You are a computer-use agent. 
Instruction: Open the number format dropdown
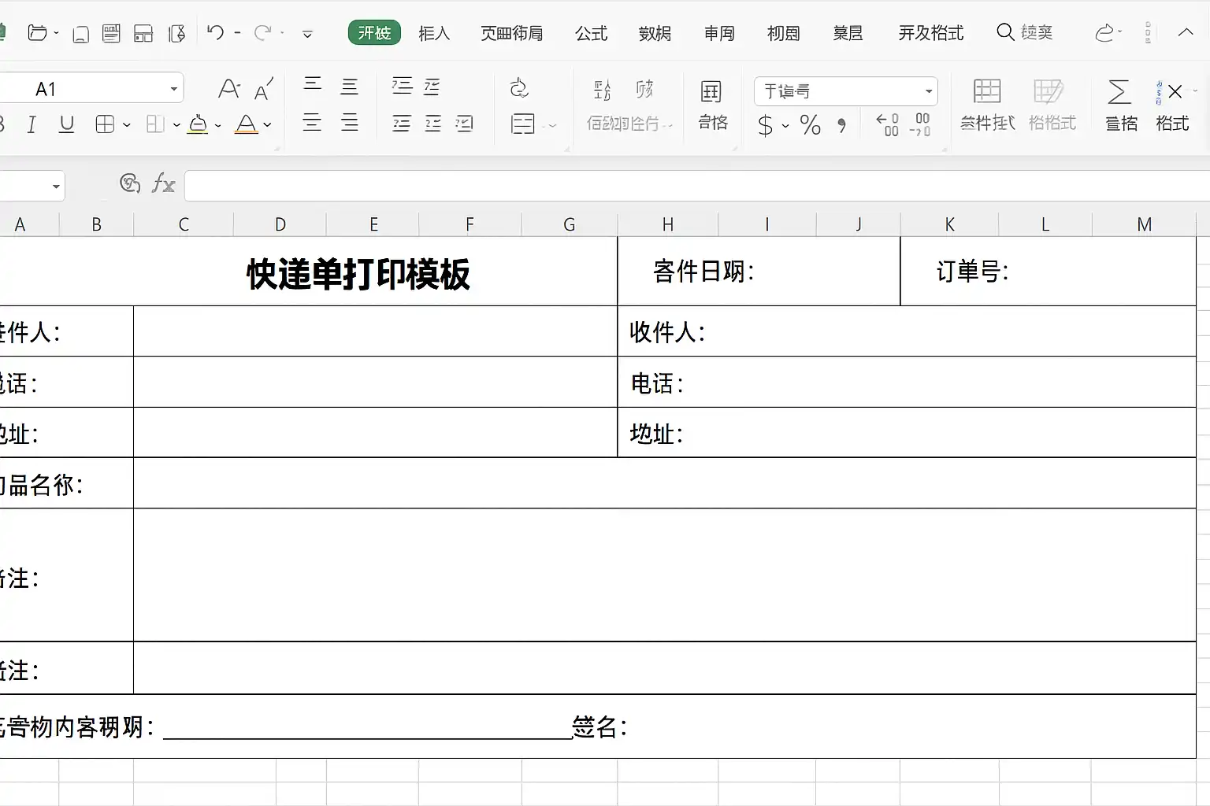[x=929, y=91]
